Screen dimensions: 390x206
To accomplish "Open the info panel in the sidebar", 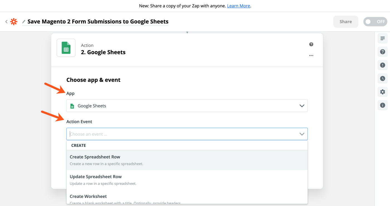I will pyautogui.click(x=382, y=105).
